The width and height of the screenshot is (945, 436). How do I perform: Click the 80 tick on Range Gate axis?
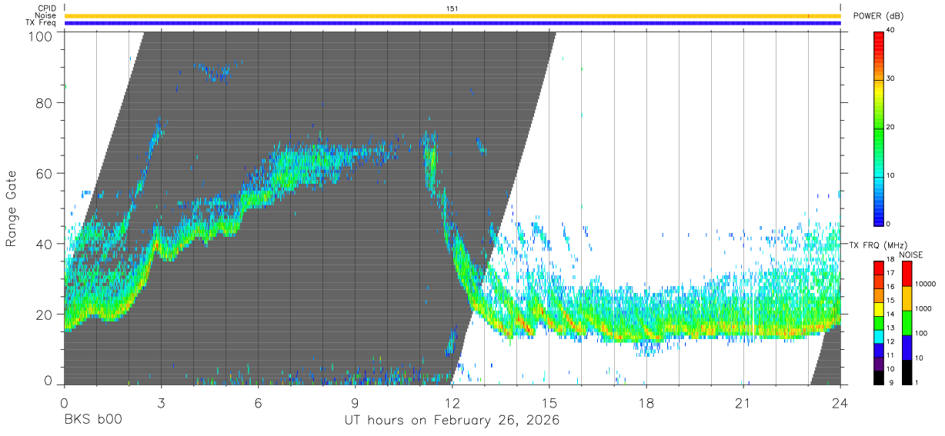(x=45, y=103)
